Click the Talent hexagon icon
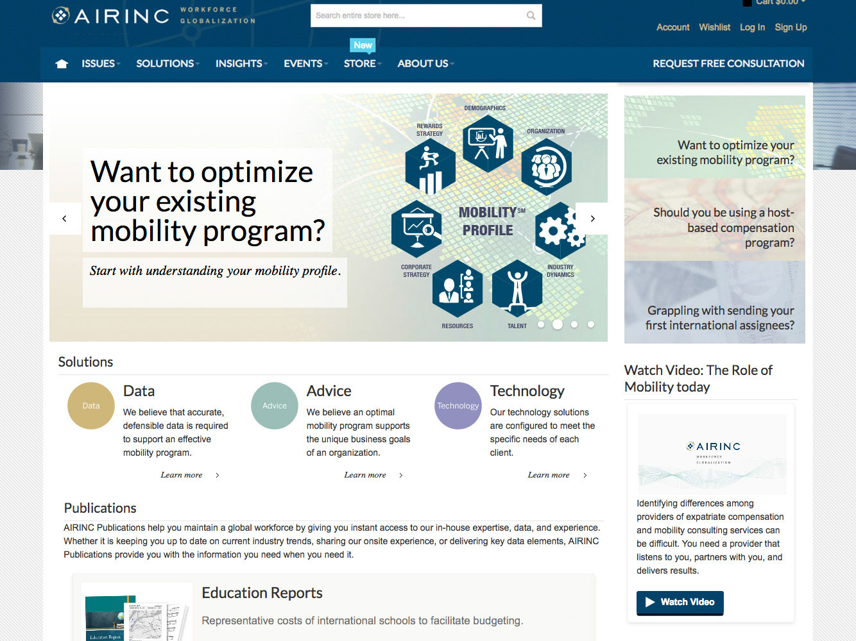This screenshot has height=641, width=856. [x=517, y=288]
